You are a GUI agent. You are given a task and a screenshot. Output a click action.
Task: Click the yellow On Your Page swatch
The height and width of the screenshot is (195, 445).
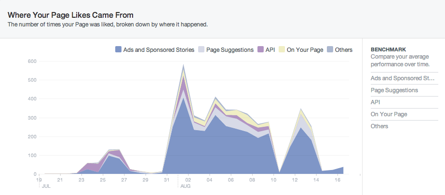282,49
